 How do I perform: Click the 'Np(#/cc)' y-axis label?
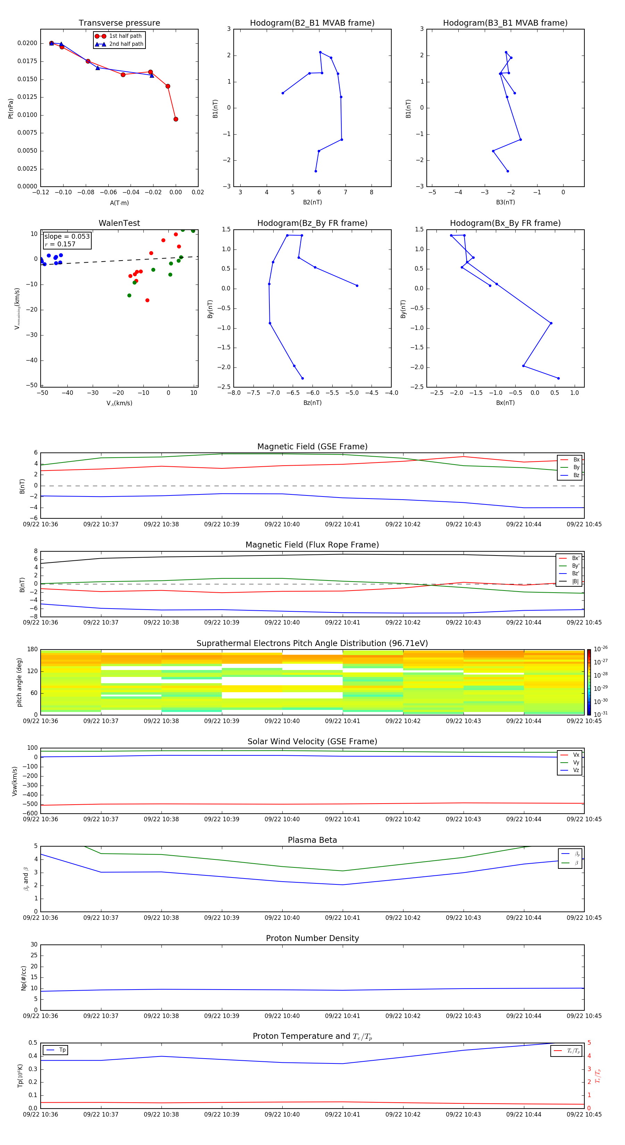[24, 978]
